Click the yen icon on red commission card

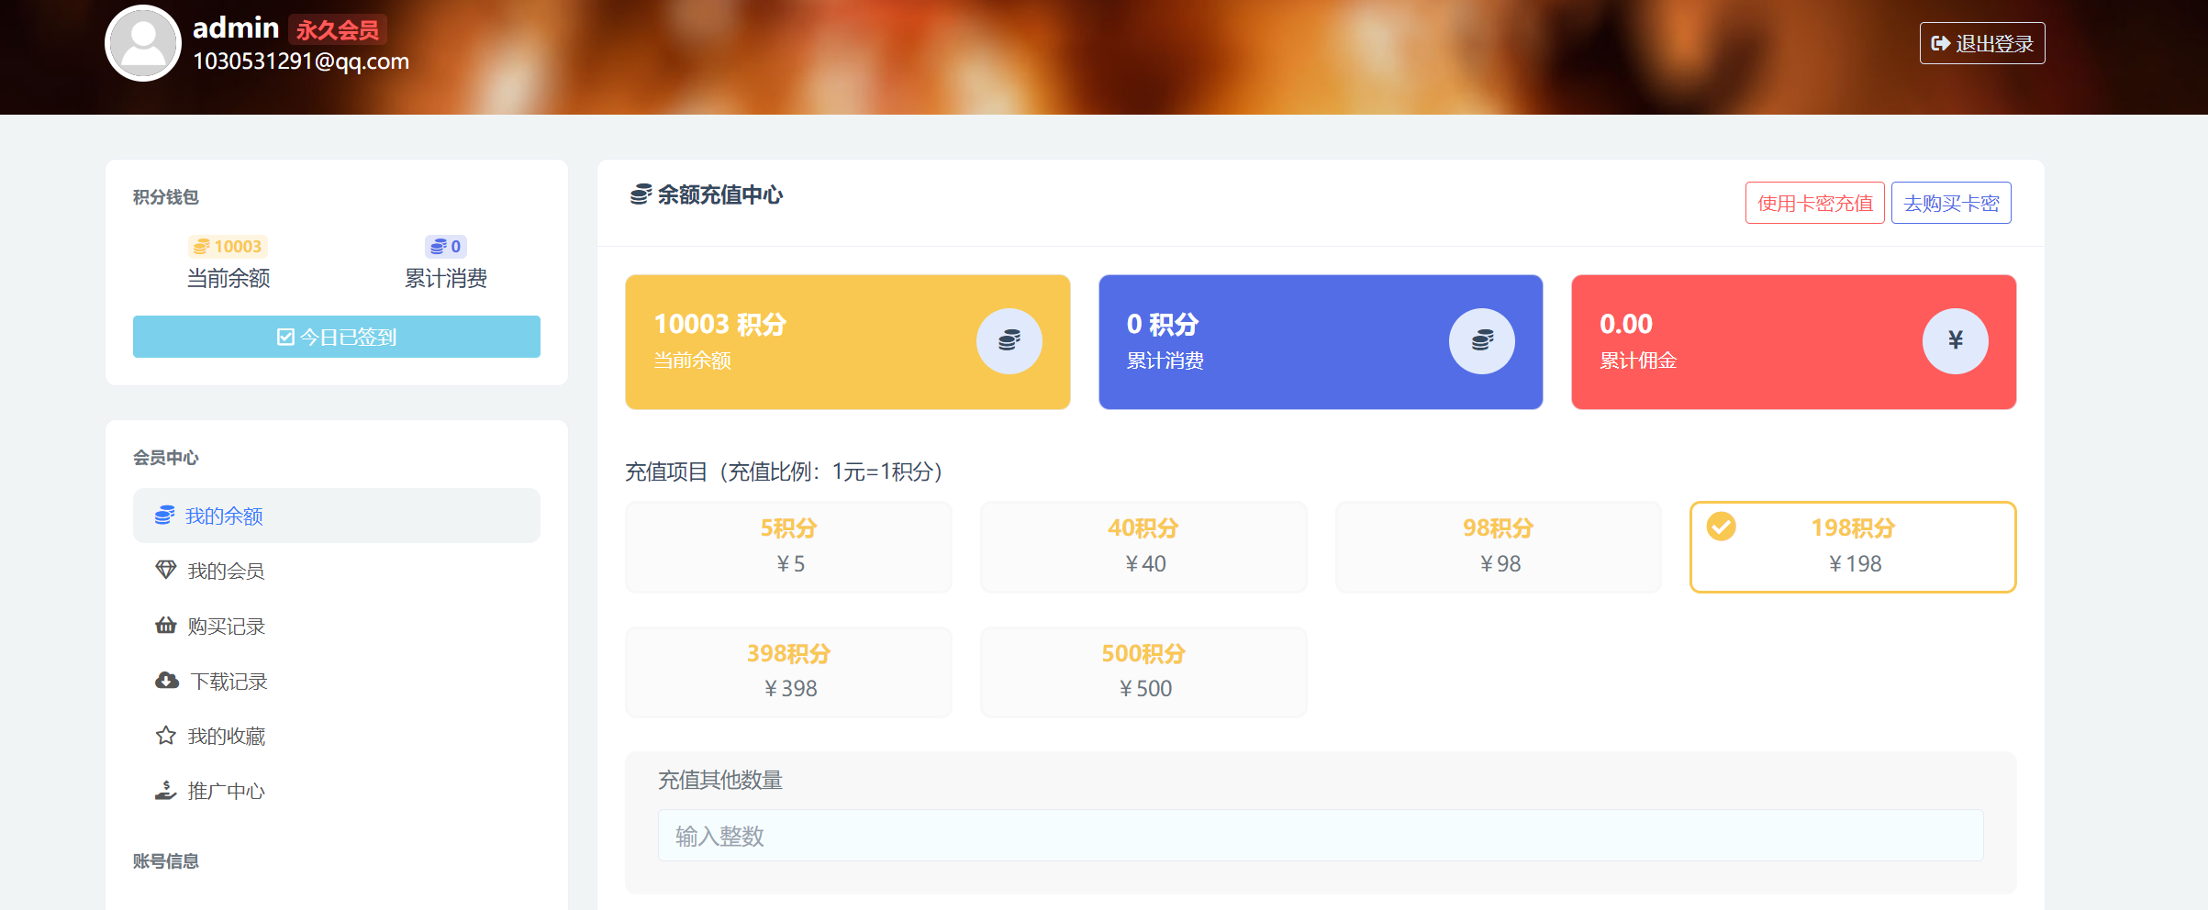click(x=1955, y=341)
